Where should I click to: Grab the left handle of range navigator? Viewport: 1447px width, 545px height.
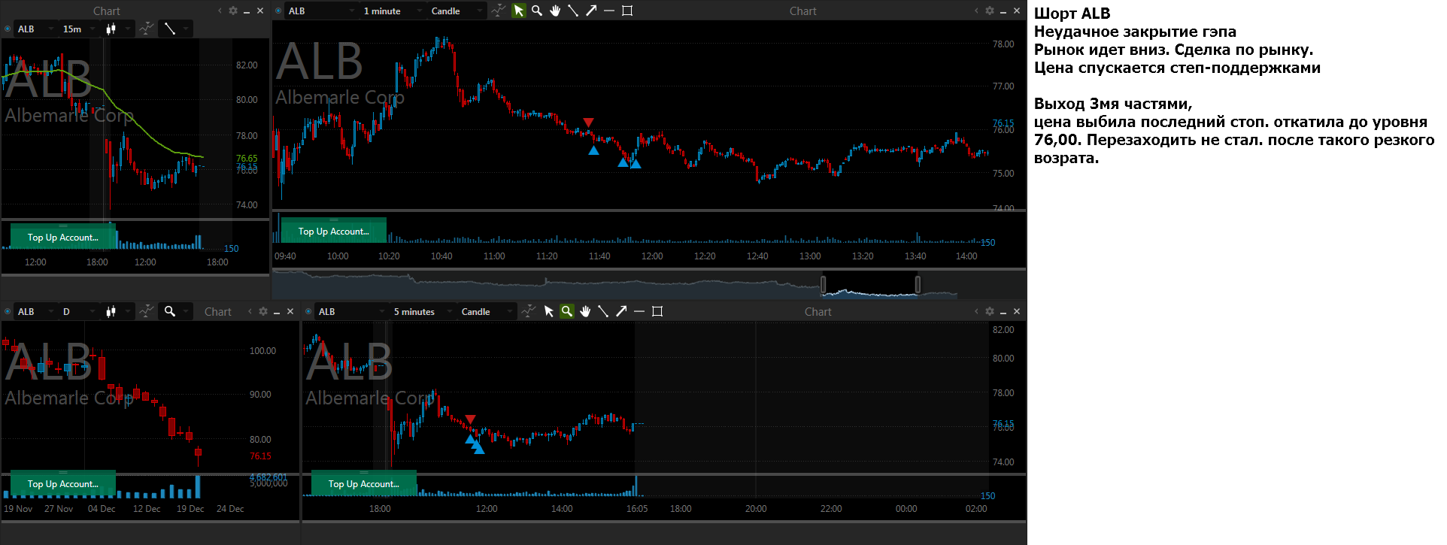click(823, 284)
